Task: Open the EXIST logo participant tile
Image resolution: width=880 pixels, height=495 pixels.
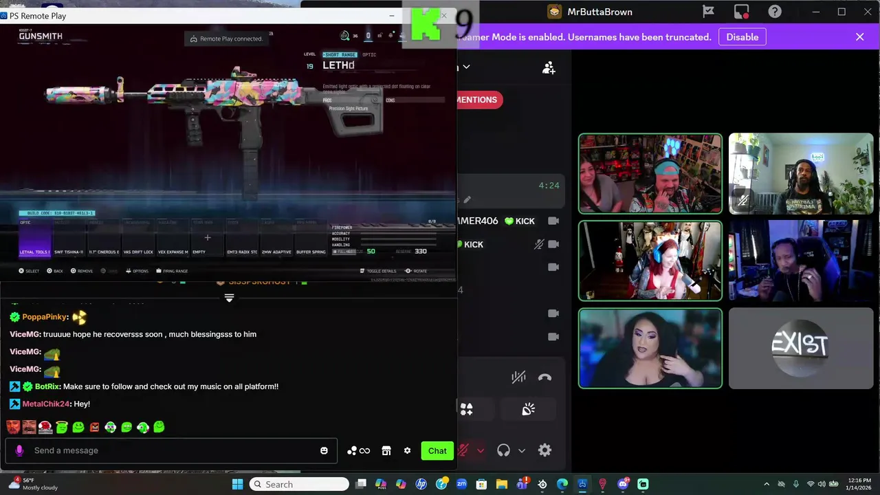Action: (801, 348)
